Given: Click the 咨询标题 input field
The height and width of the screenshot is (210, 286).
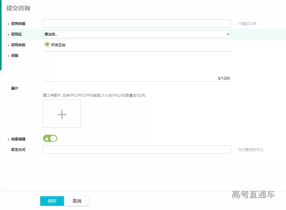Looking at the screenshot, I should pyautogui.click(x=137, y=24).
